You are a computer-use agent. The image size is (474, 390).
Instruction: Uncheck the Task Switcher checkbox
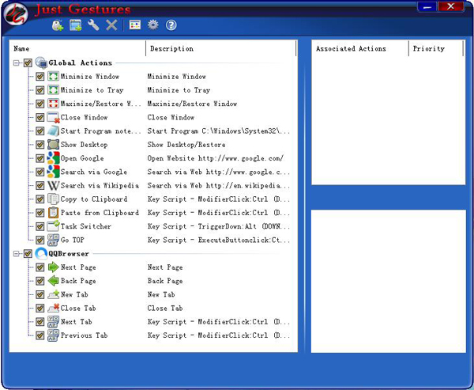point(40,226)
